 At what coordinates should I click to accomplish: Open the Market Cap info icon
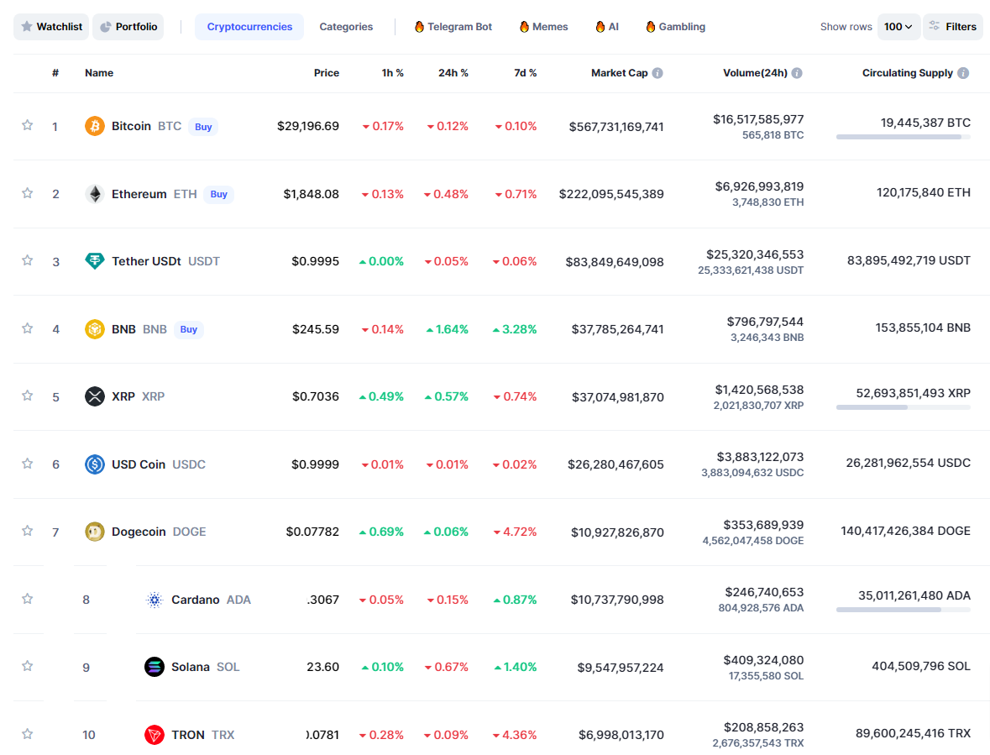coord(657,73)
